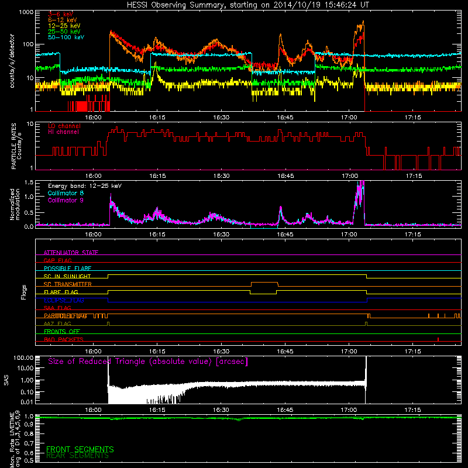Click the 'Energy band: 12-25 keV' caption
This screenshot has width=468, height=468.
pos(85,186)
